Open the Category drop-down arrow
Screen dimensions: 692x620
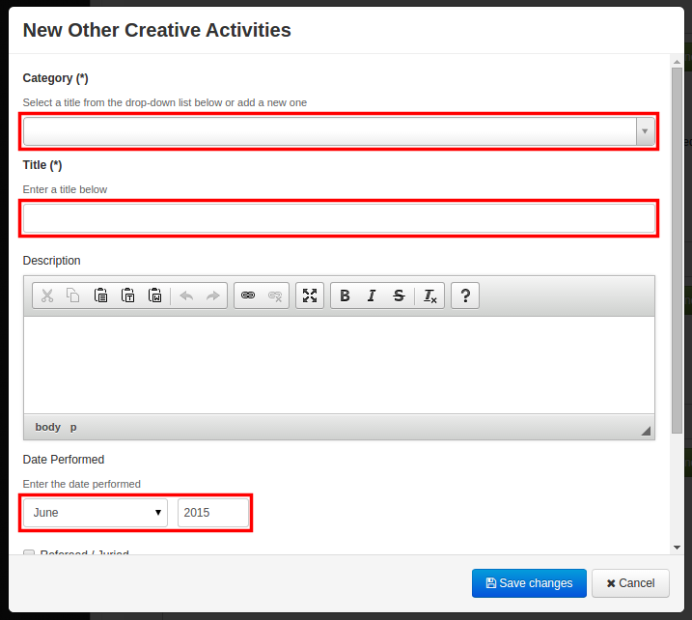pyautogui.click(x=645, y=131)
